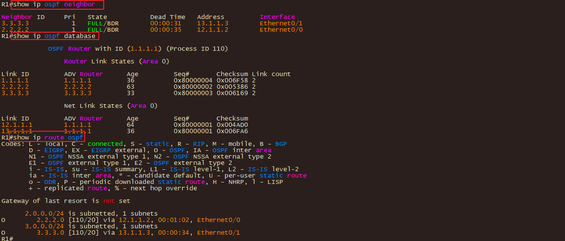The image size is (565, 241).
Task: Click route age 00:00:34
Action: [174, 233]
